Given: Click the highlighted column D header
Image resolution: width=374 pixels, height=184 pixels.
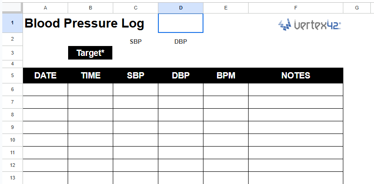Looking at the screenshot, I should click(180, 8).
